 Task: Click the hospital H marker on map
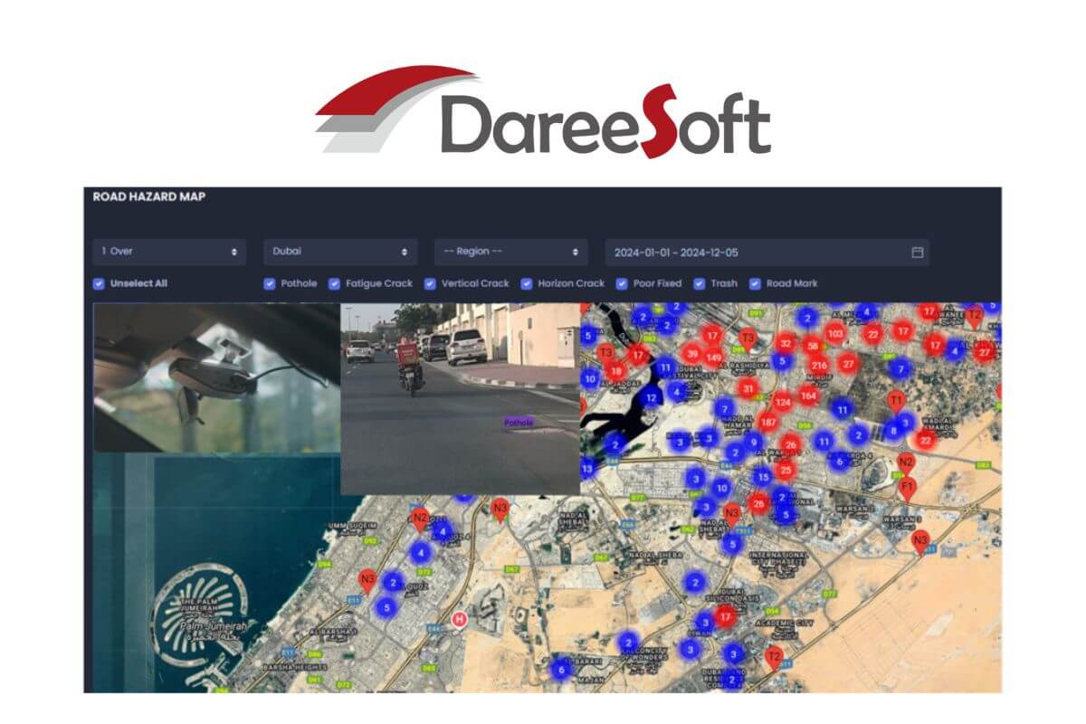tap(460, 619)
